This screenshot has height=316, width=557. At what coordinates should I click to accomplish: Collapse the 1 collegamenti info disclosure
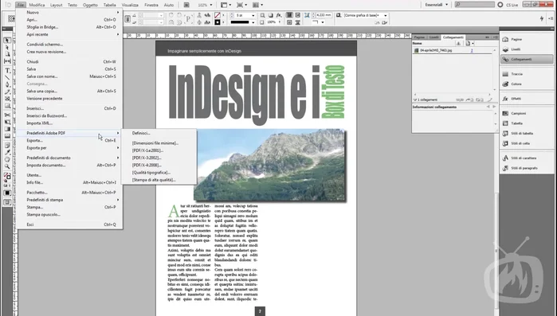(415, 99)
